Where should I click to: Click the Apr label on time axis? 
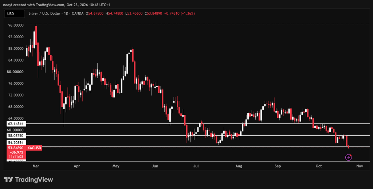click(x=76, y=166)
